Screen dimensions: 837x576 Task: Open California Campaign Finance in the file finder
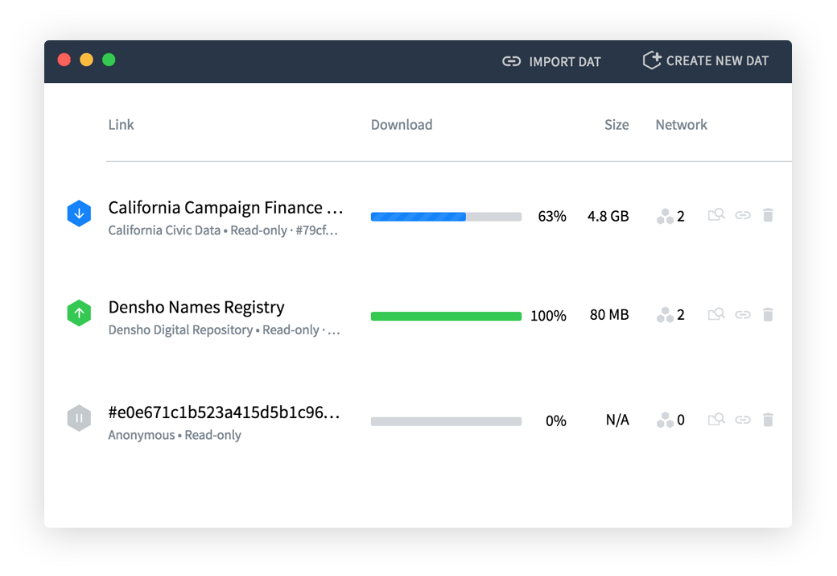(x=716, y=215)
